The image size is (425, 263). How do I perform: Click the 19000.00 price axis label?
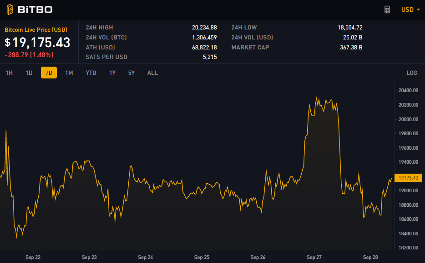coord(408,190)
